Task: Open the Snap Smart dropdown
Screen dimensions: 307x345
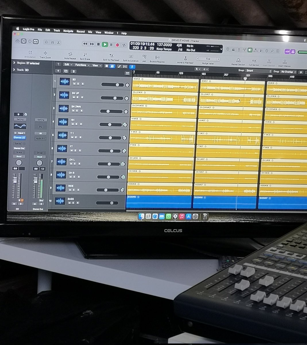Action: pyautogui.click(x=259, y=71)
